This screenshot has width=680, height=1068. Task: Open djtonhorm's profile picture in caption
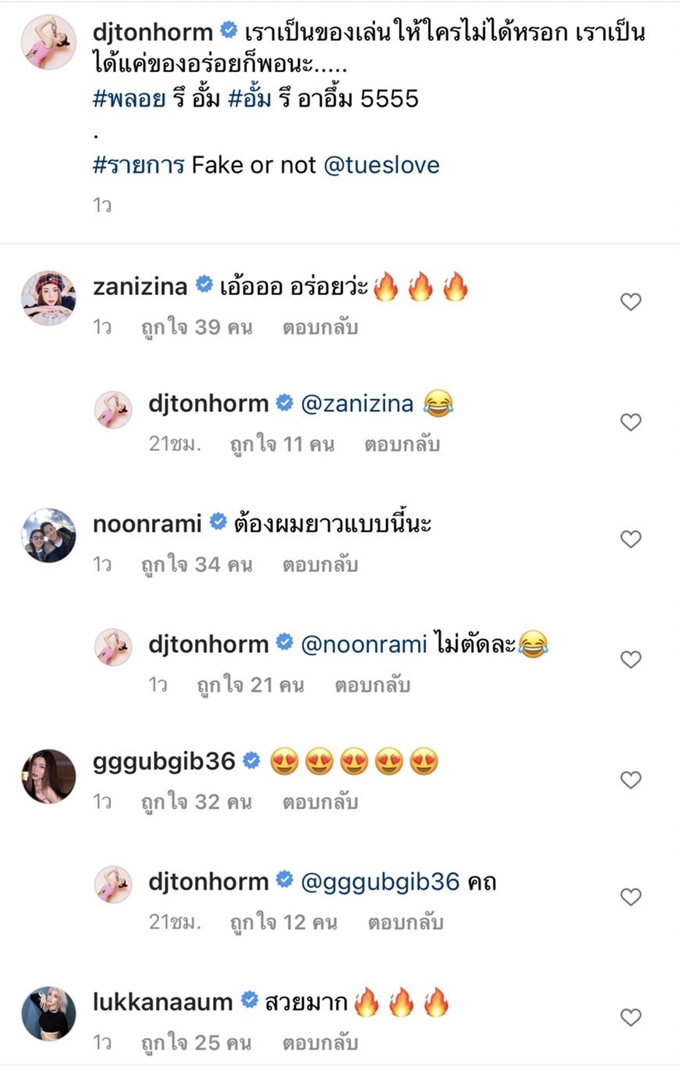point(48,42)
